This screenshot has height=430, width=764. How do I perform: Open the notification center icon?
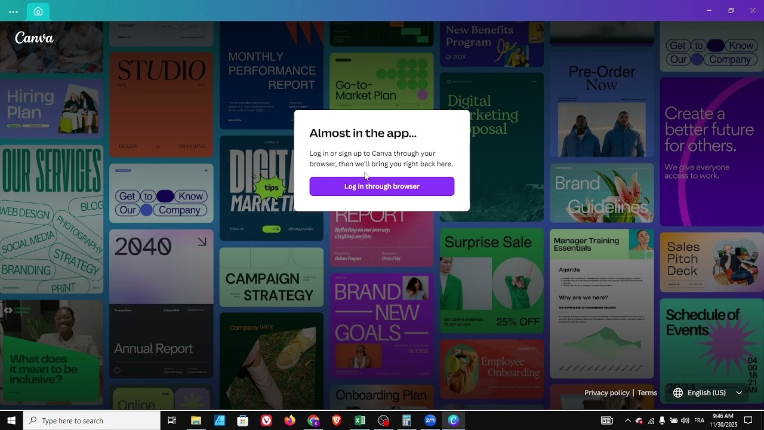click(748, 420)
